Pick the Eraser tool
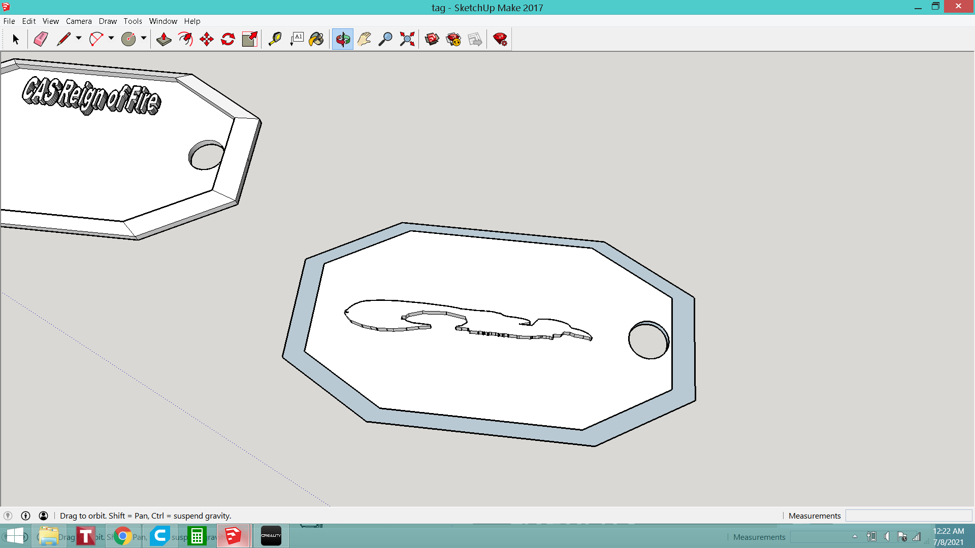The height and width of the screenshot is (548, 975). click(41, 39)
